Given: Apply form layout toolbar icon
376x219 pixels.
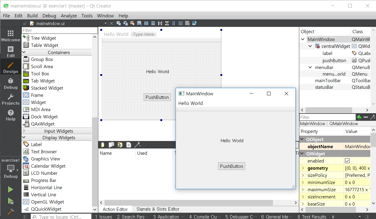Looking at the screenshot, I should click(x=174, y=23).
